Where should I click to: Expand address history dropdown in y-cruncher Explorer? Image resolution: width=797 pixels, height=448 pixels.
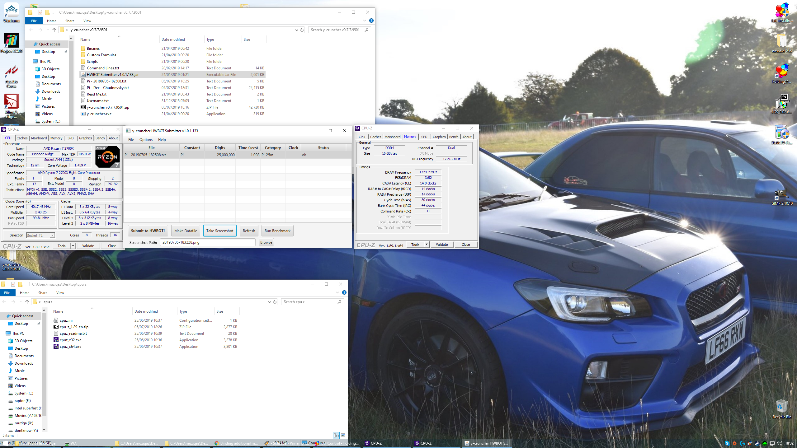tap(296, 30)
